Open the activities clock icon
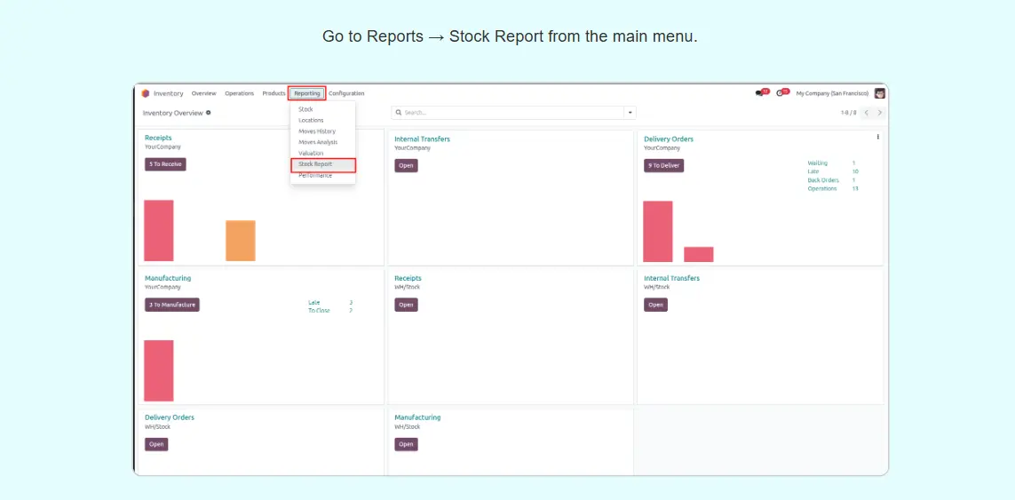Image resolution: width=1015 pixels, height=500 pixels. coord(781,93)
